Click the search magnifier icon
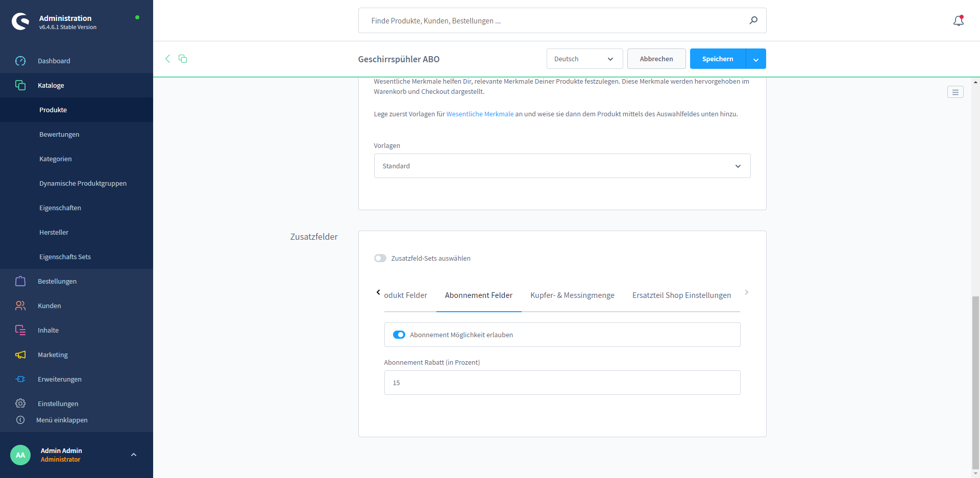This screenshot has height=478, width=980. pos(753,20)
